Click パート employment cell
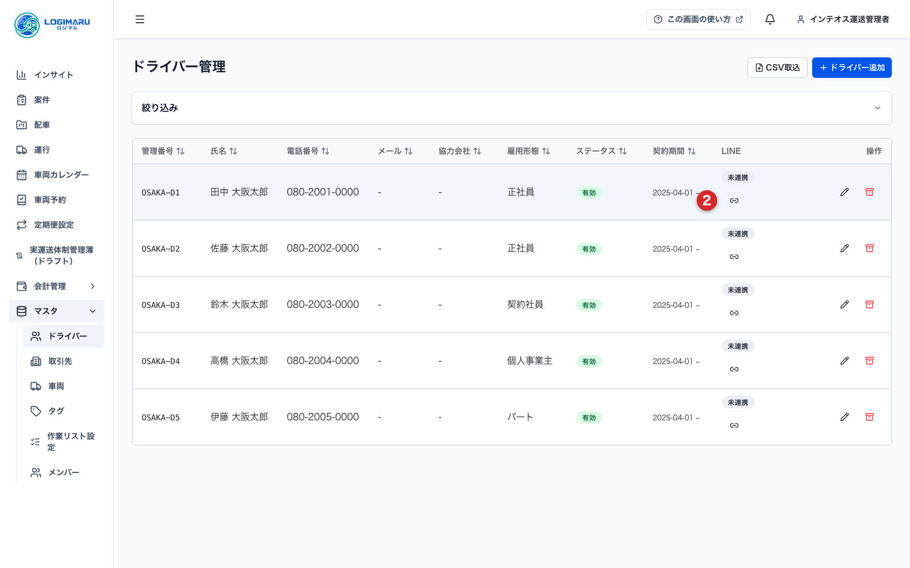Screen dimensions: 910x568 520,417
